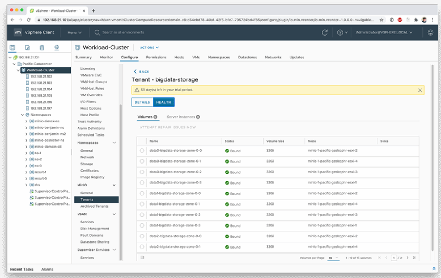
Task: Click the search magnifier icon
Action: (x=97, y=33)
